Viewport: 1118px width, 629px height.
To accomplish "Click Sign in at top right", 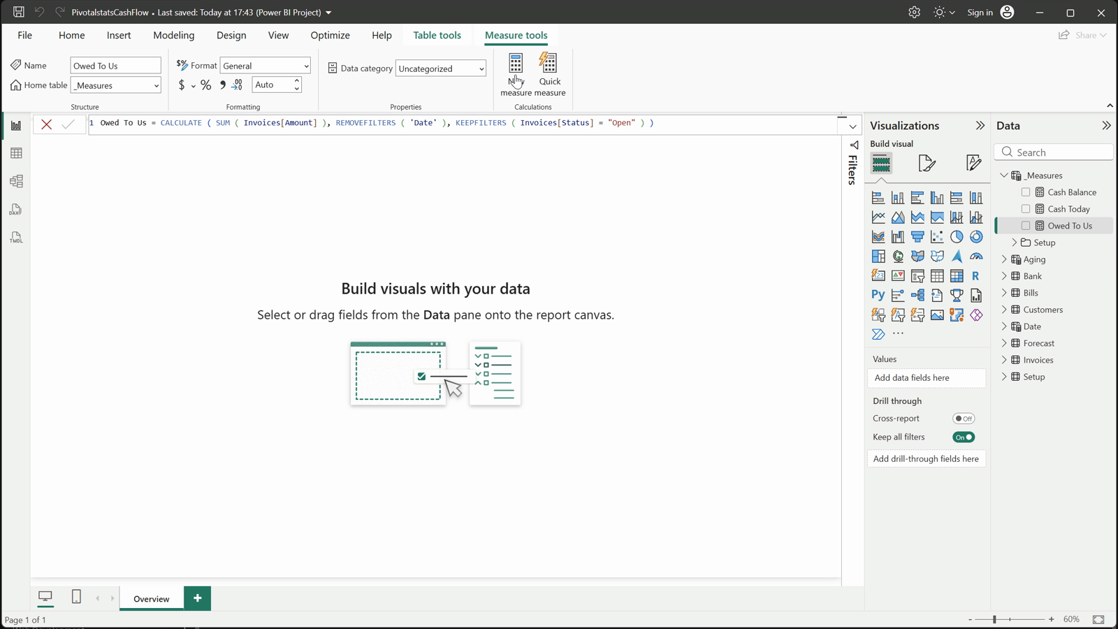I will tap(980, 12).
